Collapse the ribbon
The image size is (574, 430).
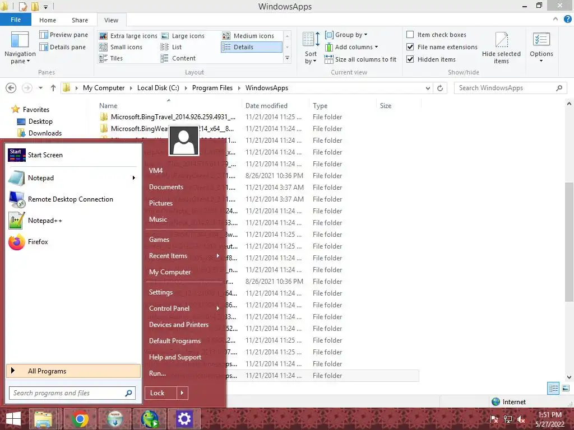point(556,20)
